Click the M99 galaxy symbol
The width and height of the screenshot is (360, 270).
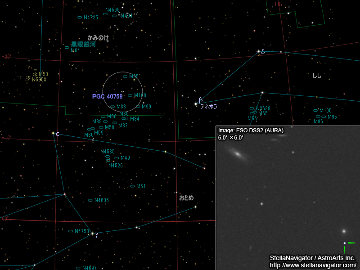pos(138,107)
